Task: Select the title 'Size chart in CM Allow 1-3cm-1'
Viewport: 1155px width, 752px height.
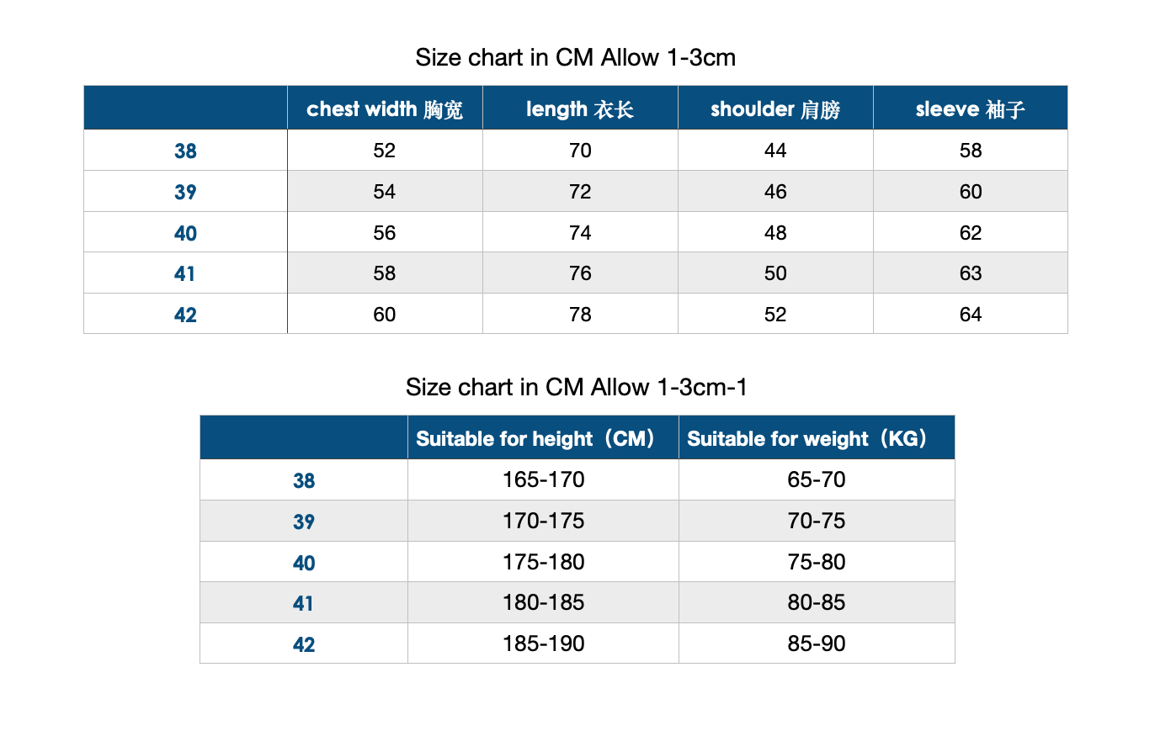Action: 577,388
